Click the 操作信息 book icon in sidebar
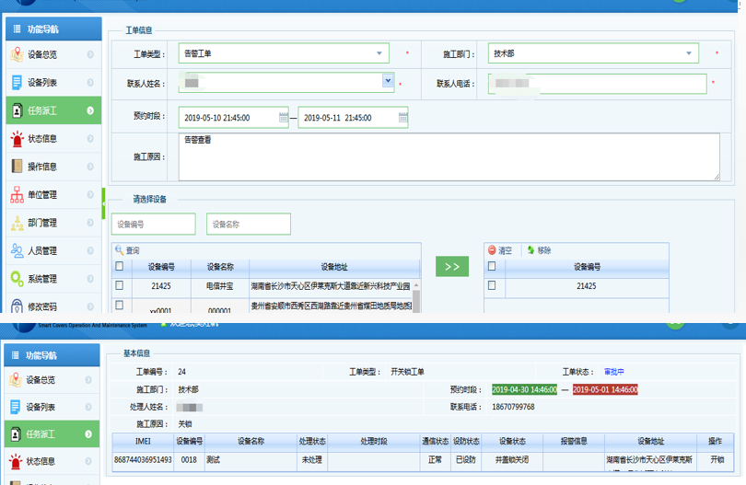Image resolution: width=746 pixels, height=485 pixels. click(x=17, y=167)
